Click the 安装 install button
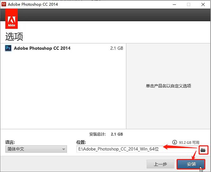The width and height of the screenshot is (211, 172). point(191,164)
